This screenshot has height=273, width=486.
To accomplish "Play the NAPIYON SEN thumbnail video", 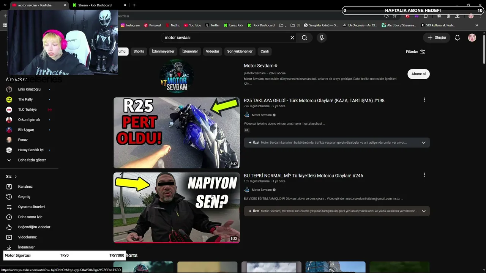I will coord(177,208).
